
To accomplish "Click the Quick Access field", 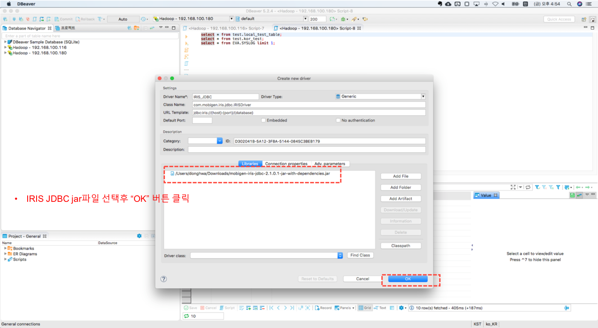I will [x=559, y=19].
